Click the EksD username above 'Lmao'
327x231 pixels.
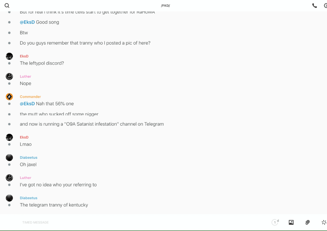click(24, 137)
